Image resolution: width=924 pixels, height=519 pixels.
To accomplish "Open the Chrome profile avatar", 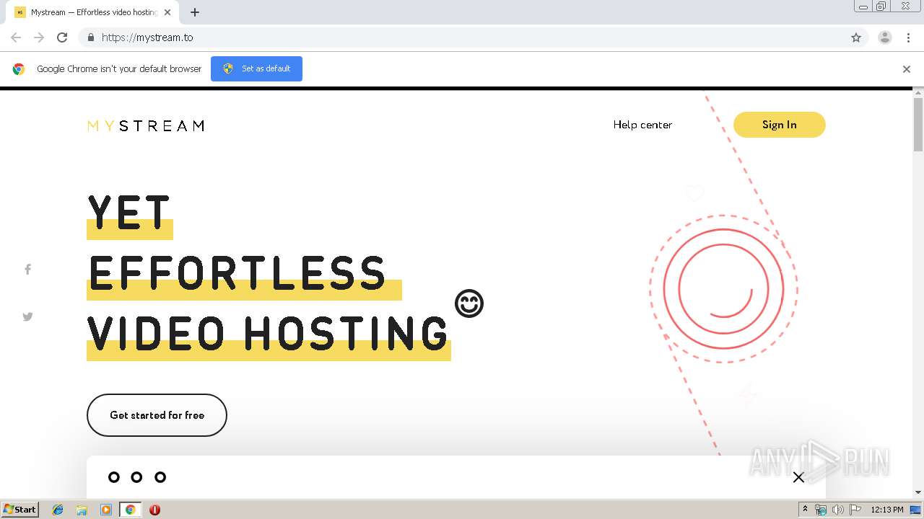I will coord(885,37).
